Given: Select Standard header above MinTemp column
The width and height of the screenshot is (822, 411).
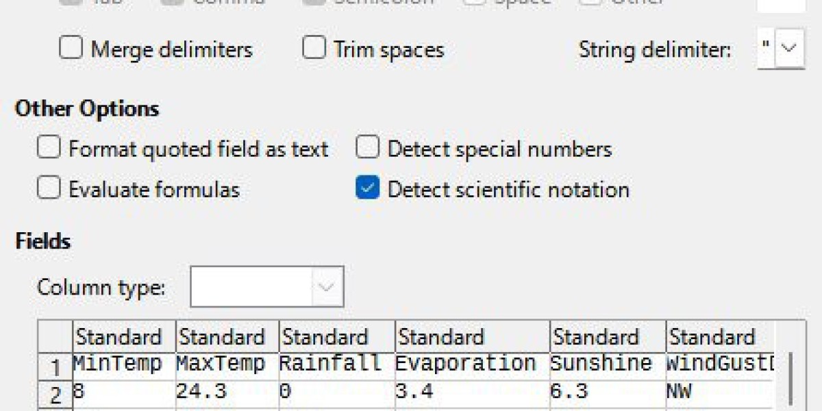Looking at the screenshot, I should click(119, 337).
